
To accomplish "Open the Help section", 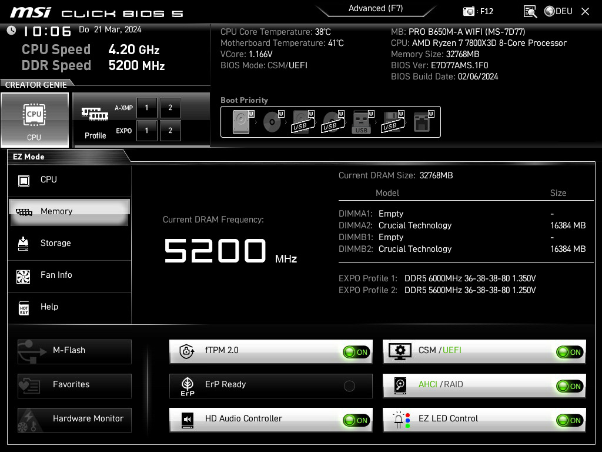I will pos(69,307).
